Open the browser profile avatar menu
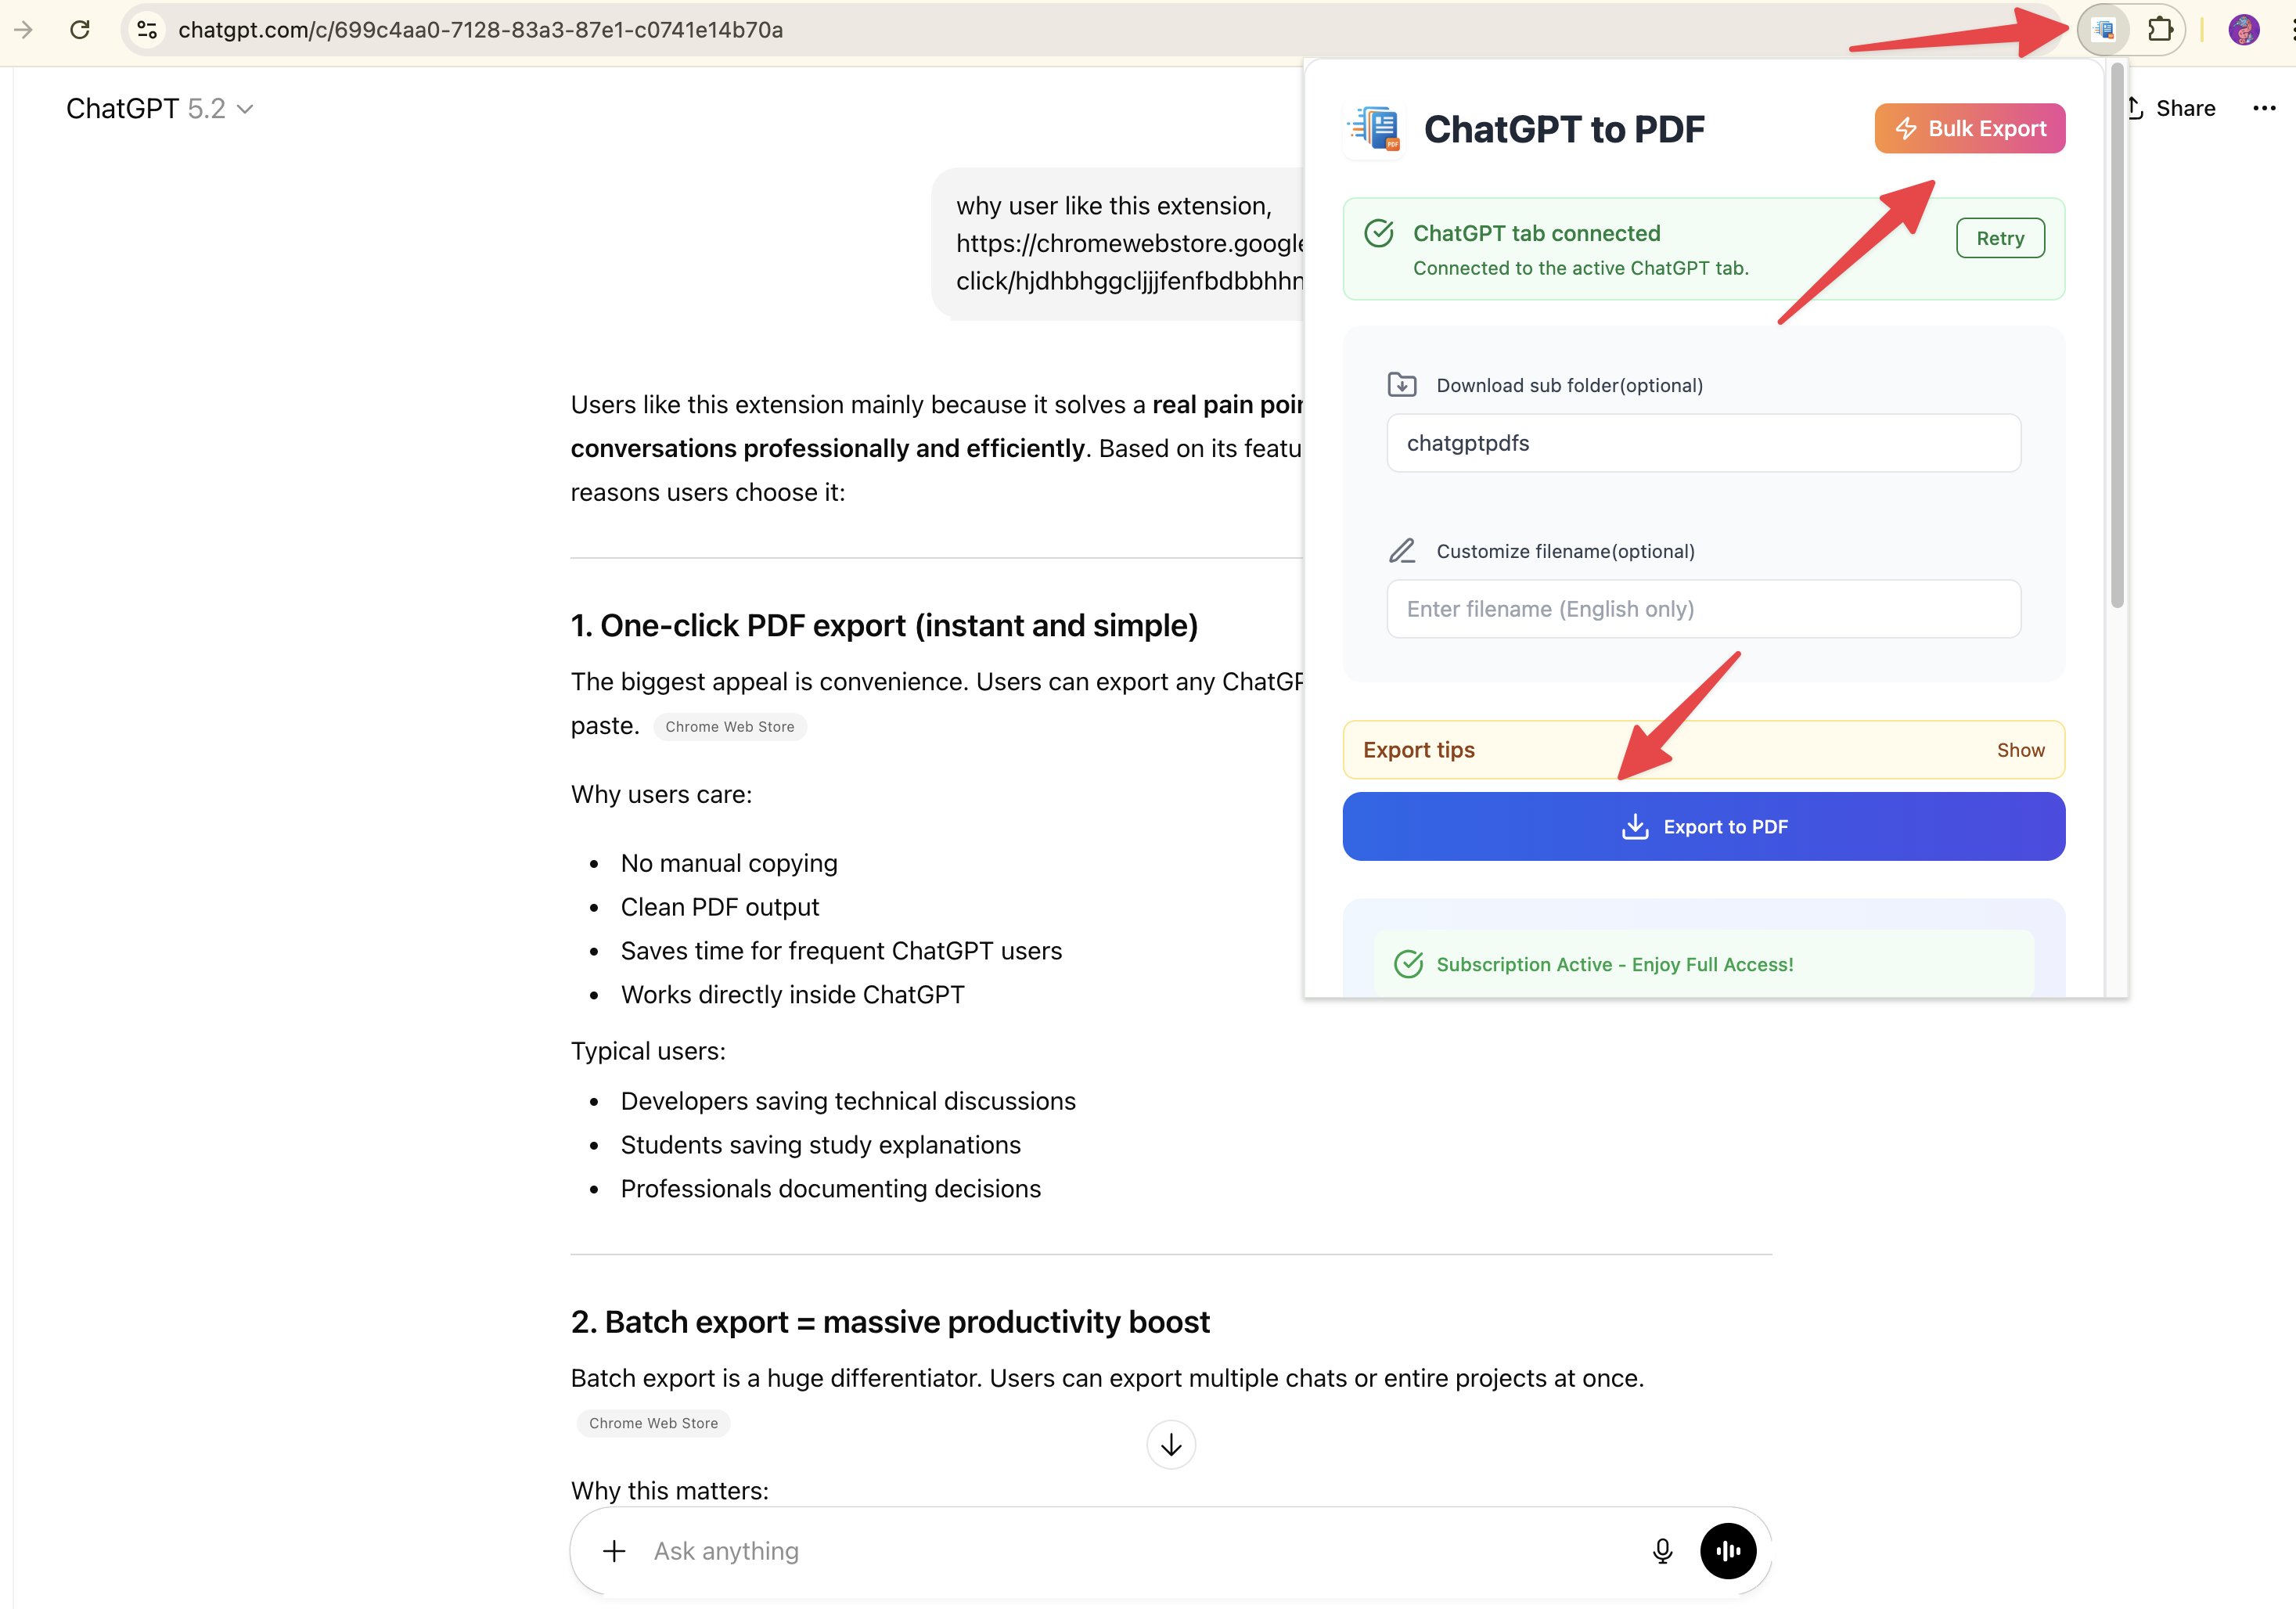 pyautogui.click(x=2244, y=29)
